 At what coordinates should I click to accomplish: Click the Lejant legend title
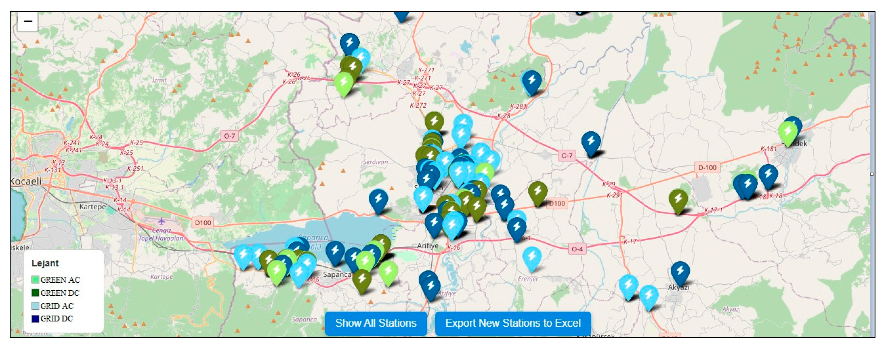45,263
